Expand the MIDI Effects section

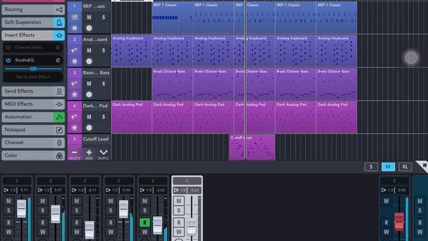click(33, 104)
